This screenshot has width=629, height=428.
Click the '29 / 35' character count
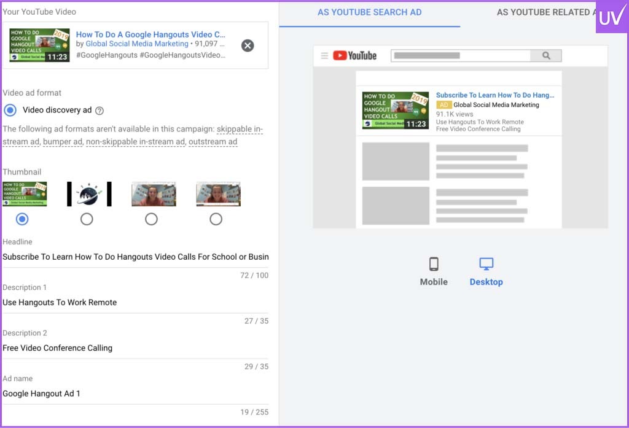coord(256,367)
